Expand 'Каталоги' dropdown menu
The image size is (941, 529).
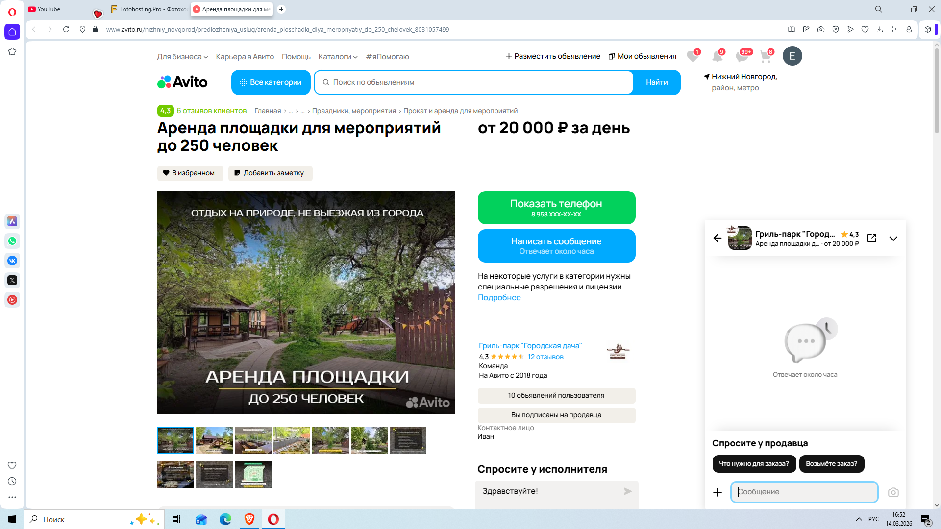pyautogui.click(x=338, y=57)
